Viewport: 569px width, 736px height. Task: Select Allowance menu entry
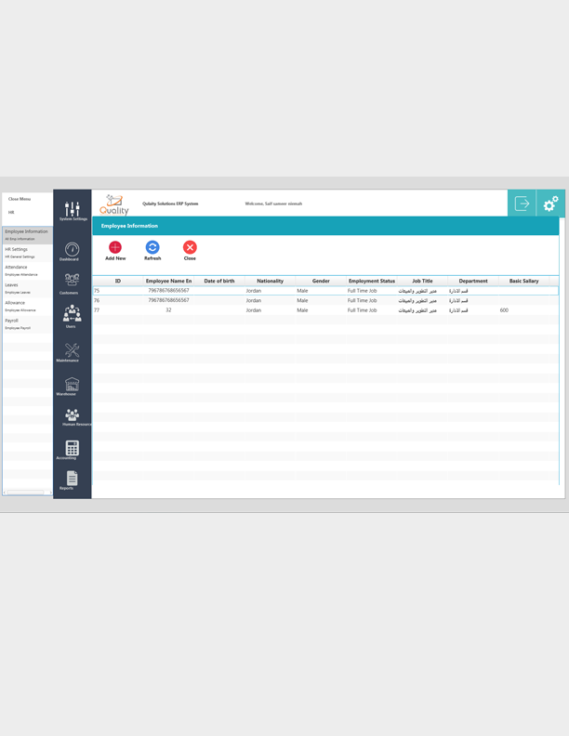tap(27, 306)
